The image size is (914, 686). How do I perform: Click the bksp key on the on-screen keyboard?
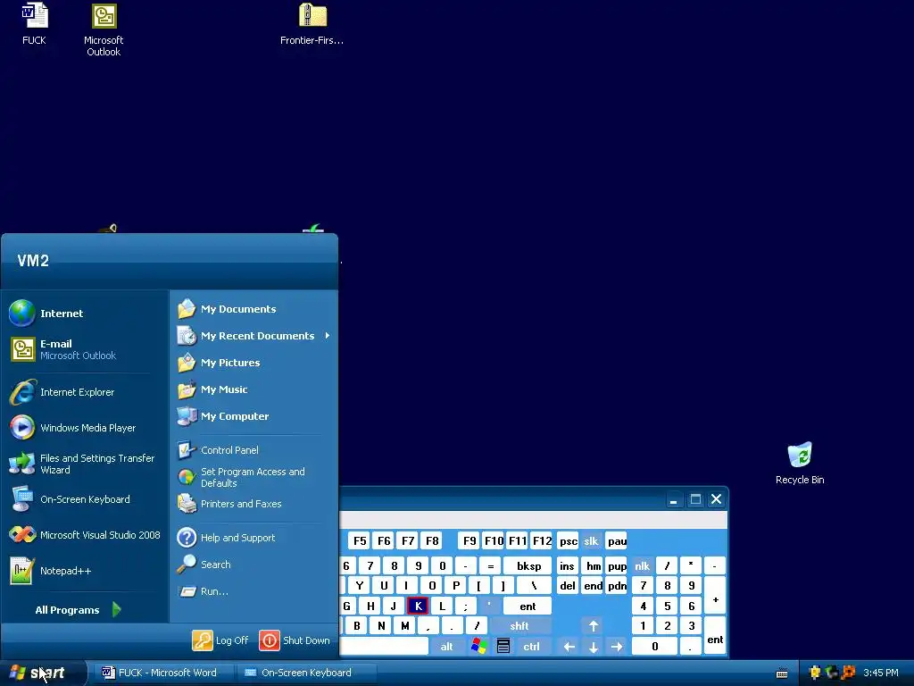coord(528,565)
